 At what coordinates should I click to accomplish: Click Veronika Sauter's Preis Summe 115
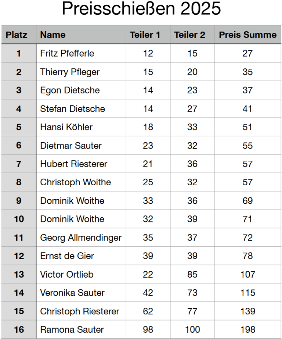[247, 293]
